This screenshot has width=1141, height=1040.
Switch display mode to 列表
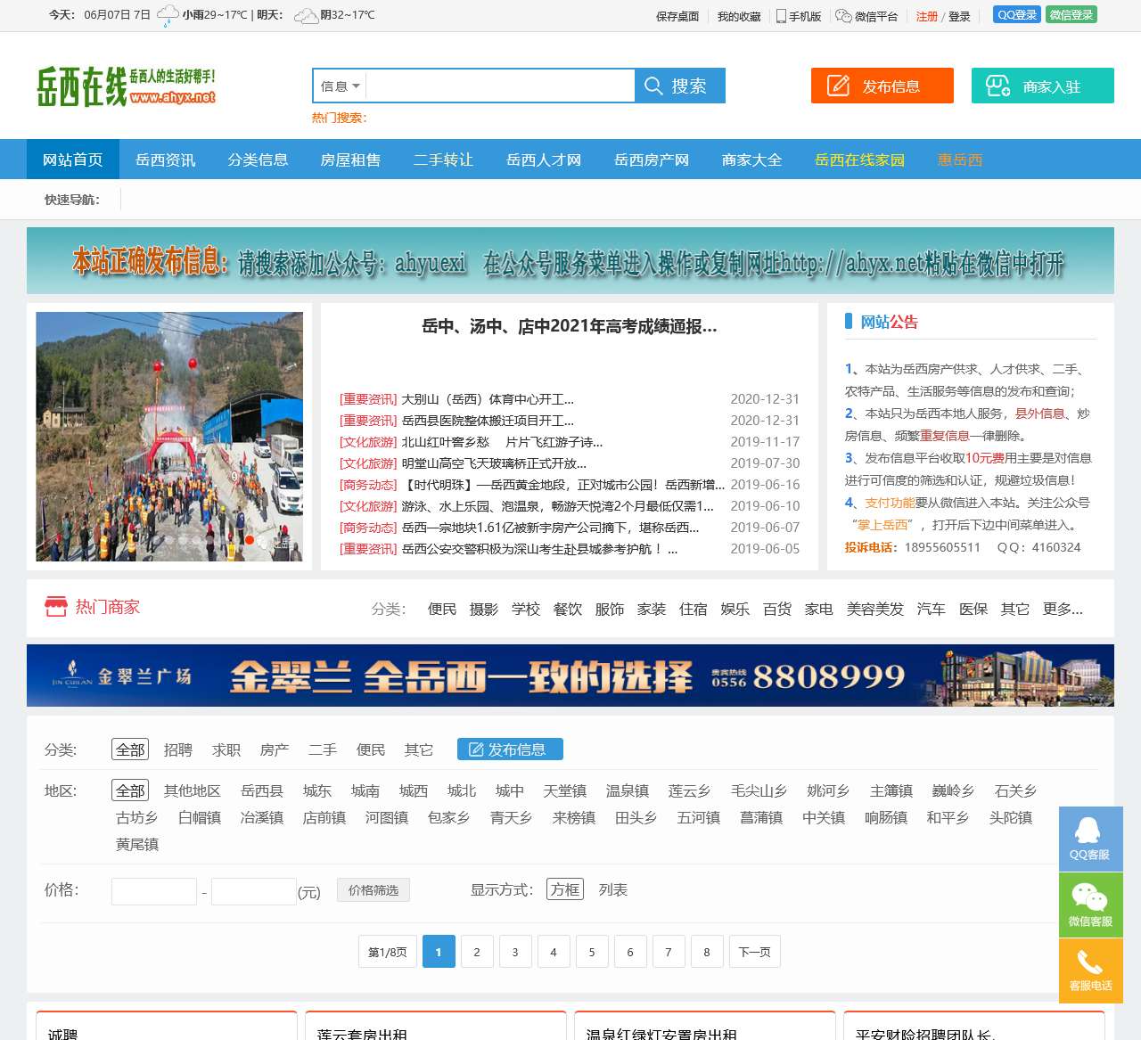[x=613, y=889]
